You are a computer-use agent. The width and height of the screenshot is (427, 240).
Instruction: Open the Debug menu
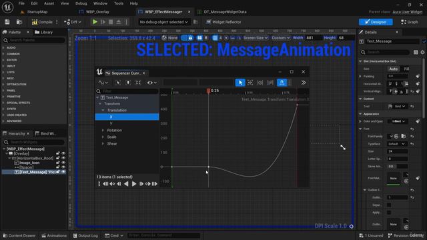[81, 3]
